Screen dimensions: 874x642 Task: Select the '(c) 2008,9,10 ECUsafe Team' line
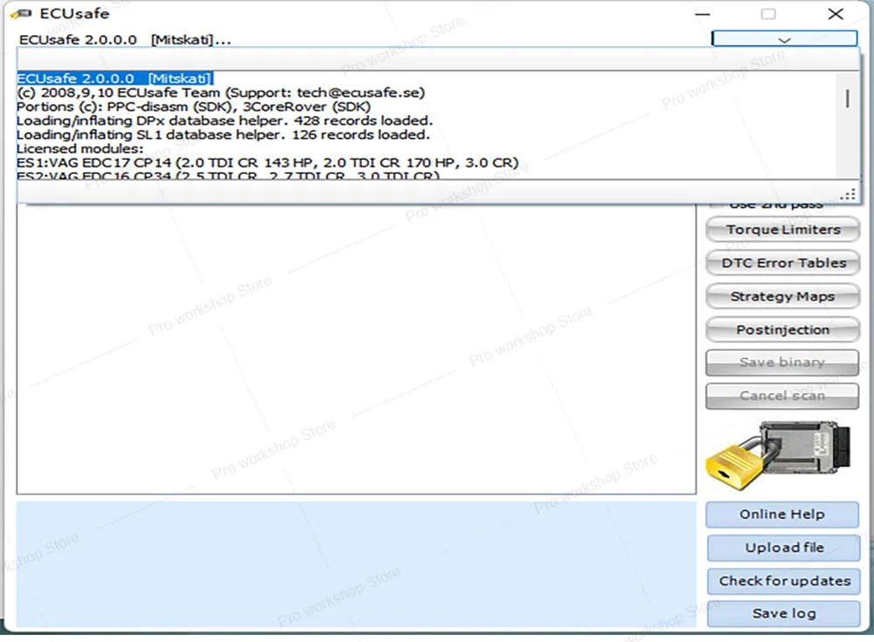221,93
